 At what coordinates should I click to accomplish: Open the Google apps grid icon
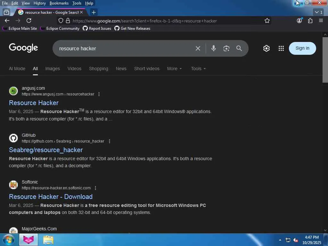[281, 48]
